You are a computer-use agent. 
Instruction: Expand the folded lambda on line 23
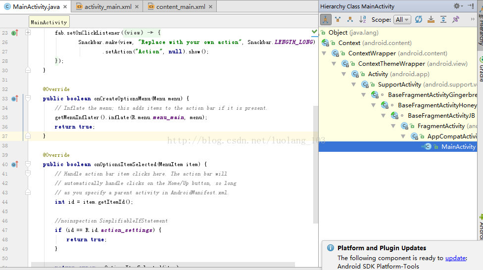[28, 32]
